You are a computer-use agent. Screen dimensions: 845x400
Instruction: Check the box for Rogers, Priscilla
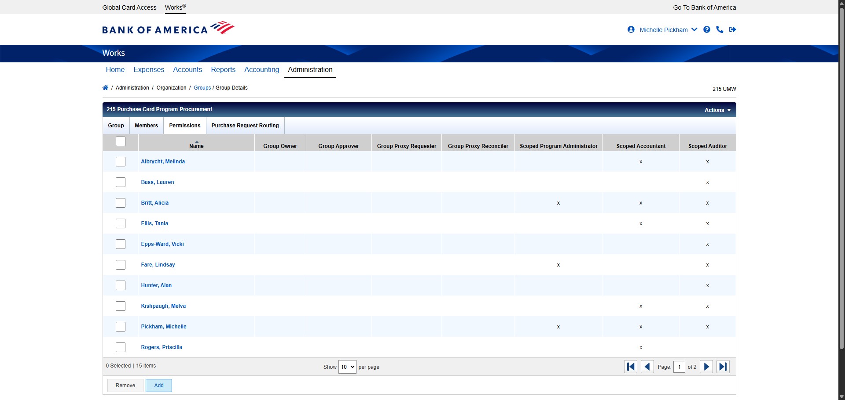click(x=121, y=347)
